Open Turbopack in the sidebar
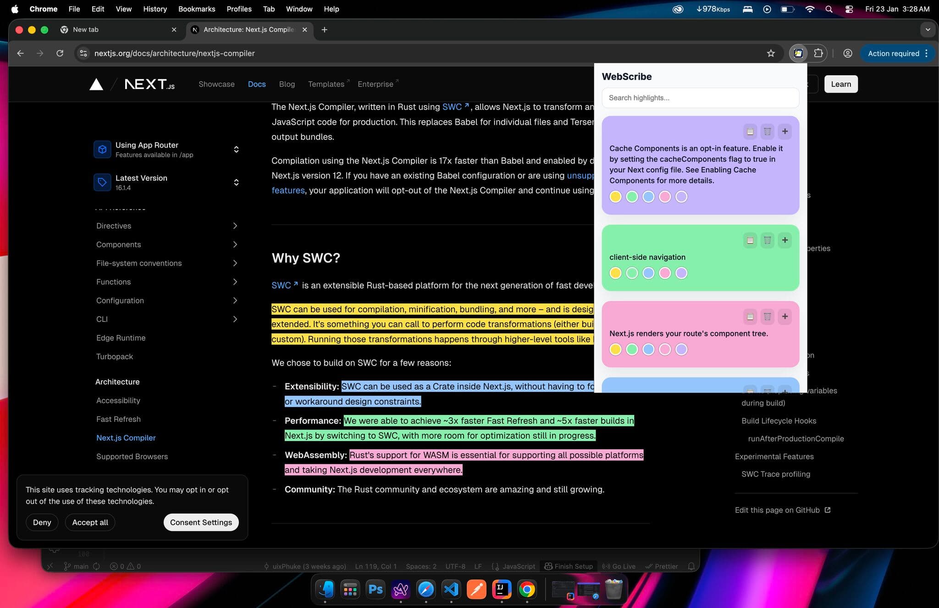Image resolution: width=939 pixels, height=608 pixels. pos(115,357)
